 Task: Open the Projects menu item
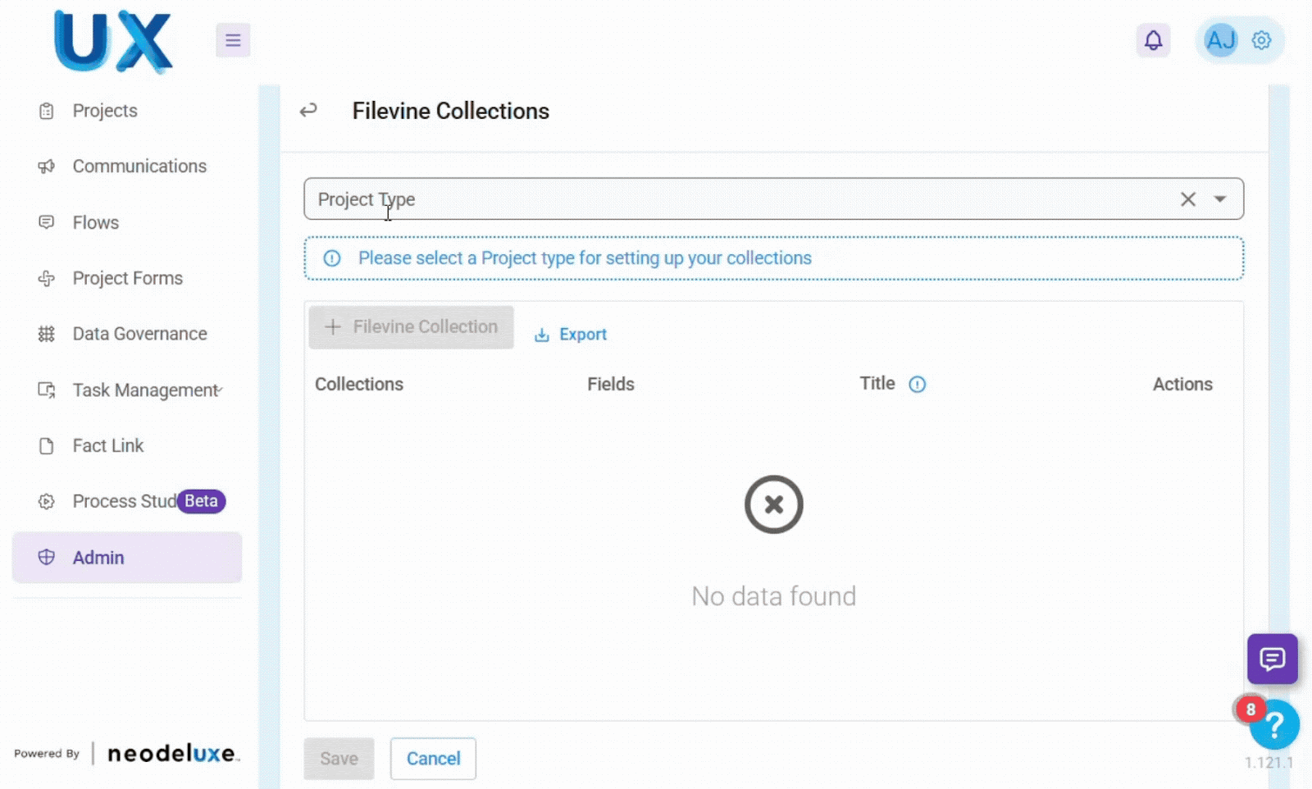[x=127, y=111]
